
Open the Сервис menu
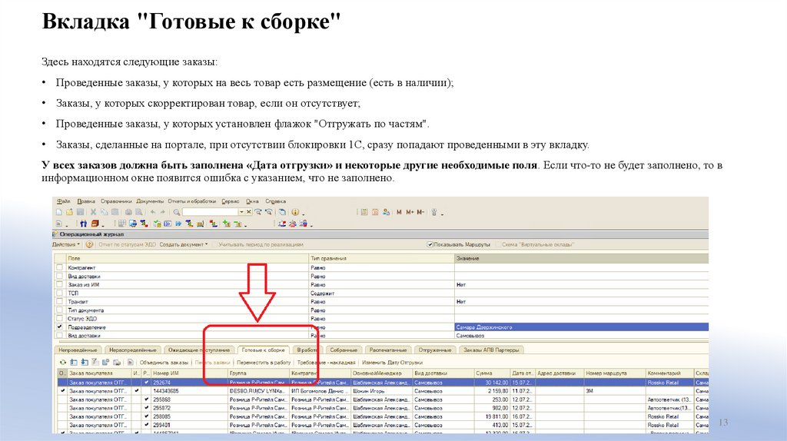[231, 201]
